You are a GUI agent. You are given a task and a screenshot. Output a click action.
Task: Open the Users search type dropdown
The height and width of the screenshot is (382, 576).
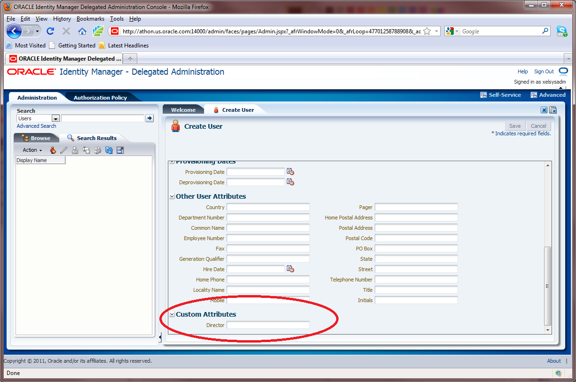(55, 118)
